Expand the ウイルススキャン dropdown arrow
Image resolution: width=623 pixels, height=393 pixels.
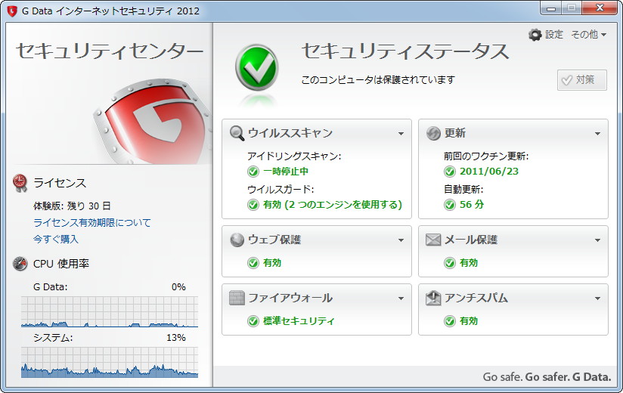[x=401, y=134]
